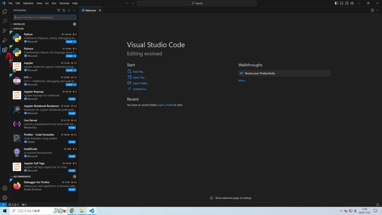The image size is (382, 215).
Task: Open the Customize Layout icon
Action: pos(352,3)
